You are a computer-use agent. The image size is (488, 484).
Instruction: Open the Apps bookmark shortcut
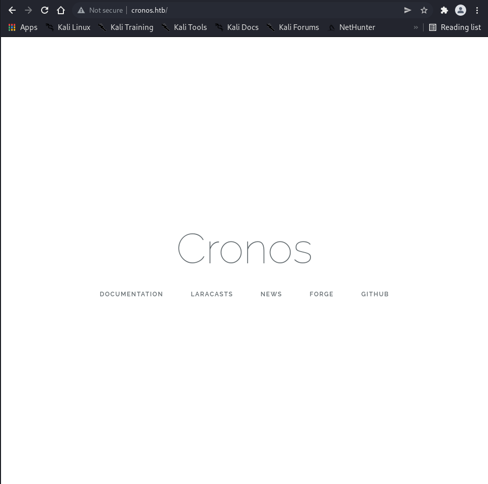pyautogui.click(x=23, y=27)
